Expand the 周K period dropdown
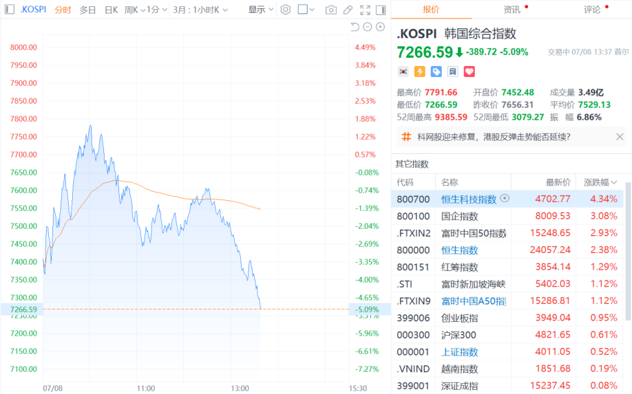Image resolution: width=632 pixels, height=394 pixels. (x=135, y=10)
